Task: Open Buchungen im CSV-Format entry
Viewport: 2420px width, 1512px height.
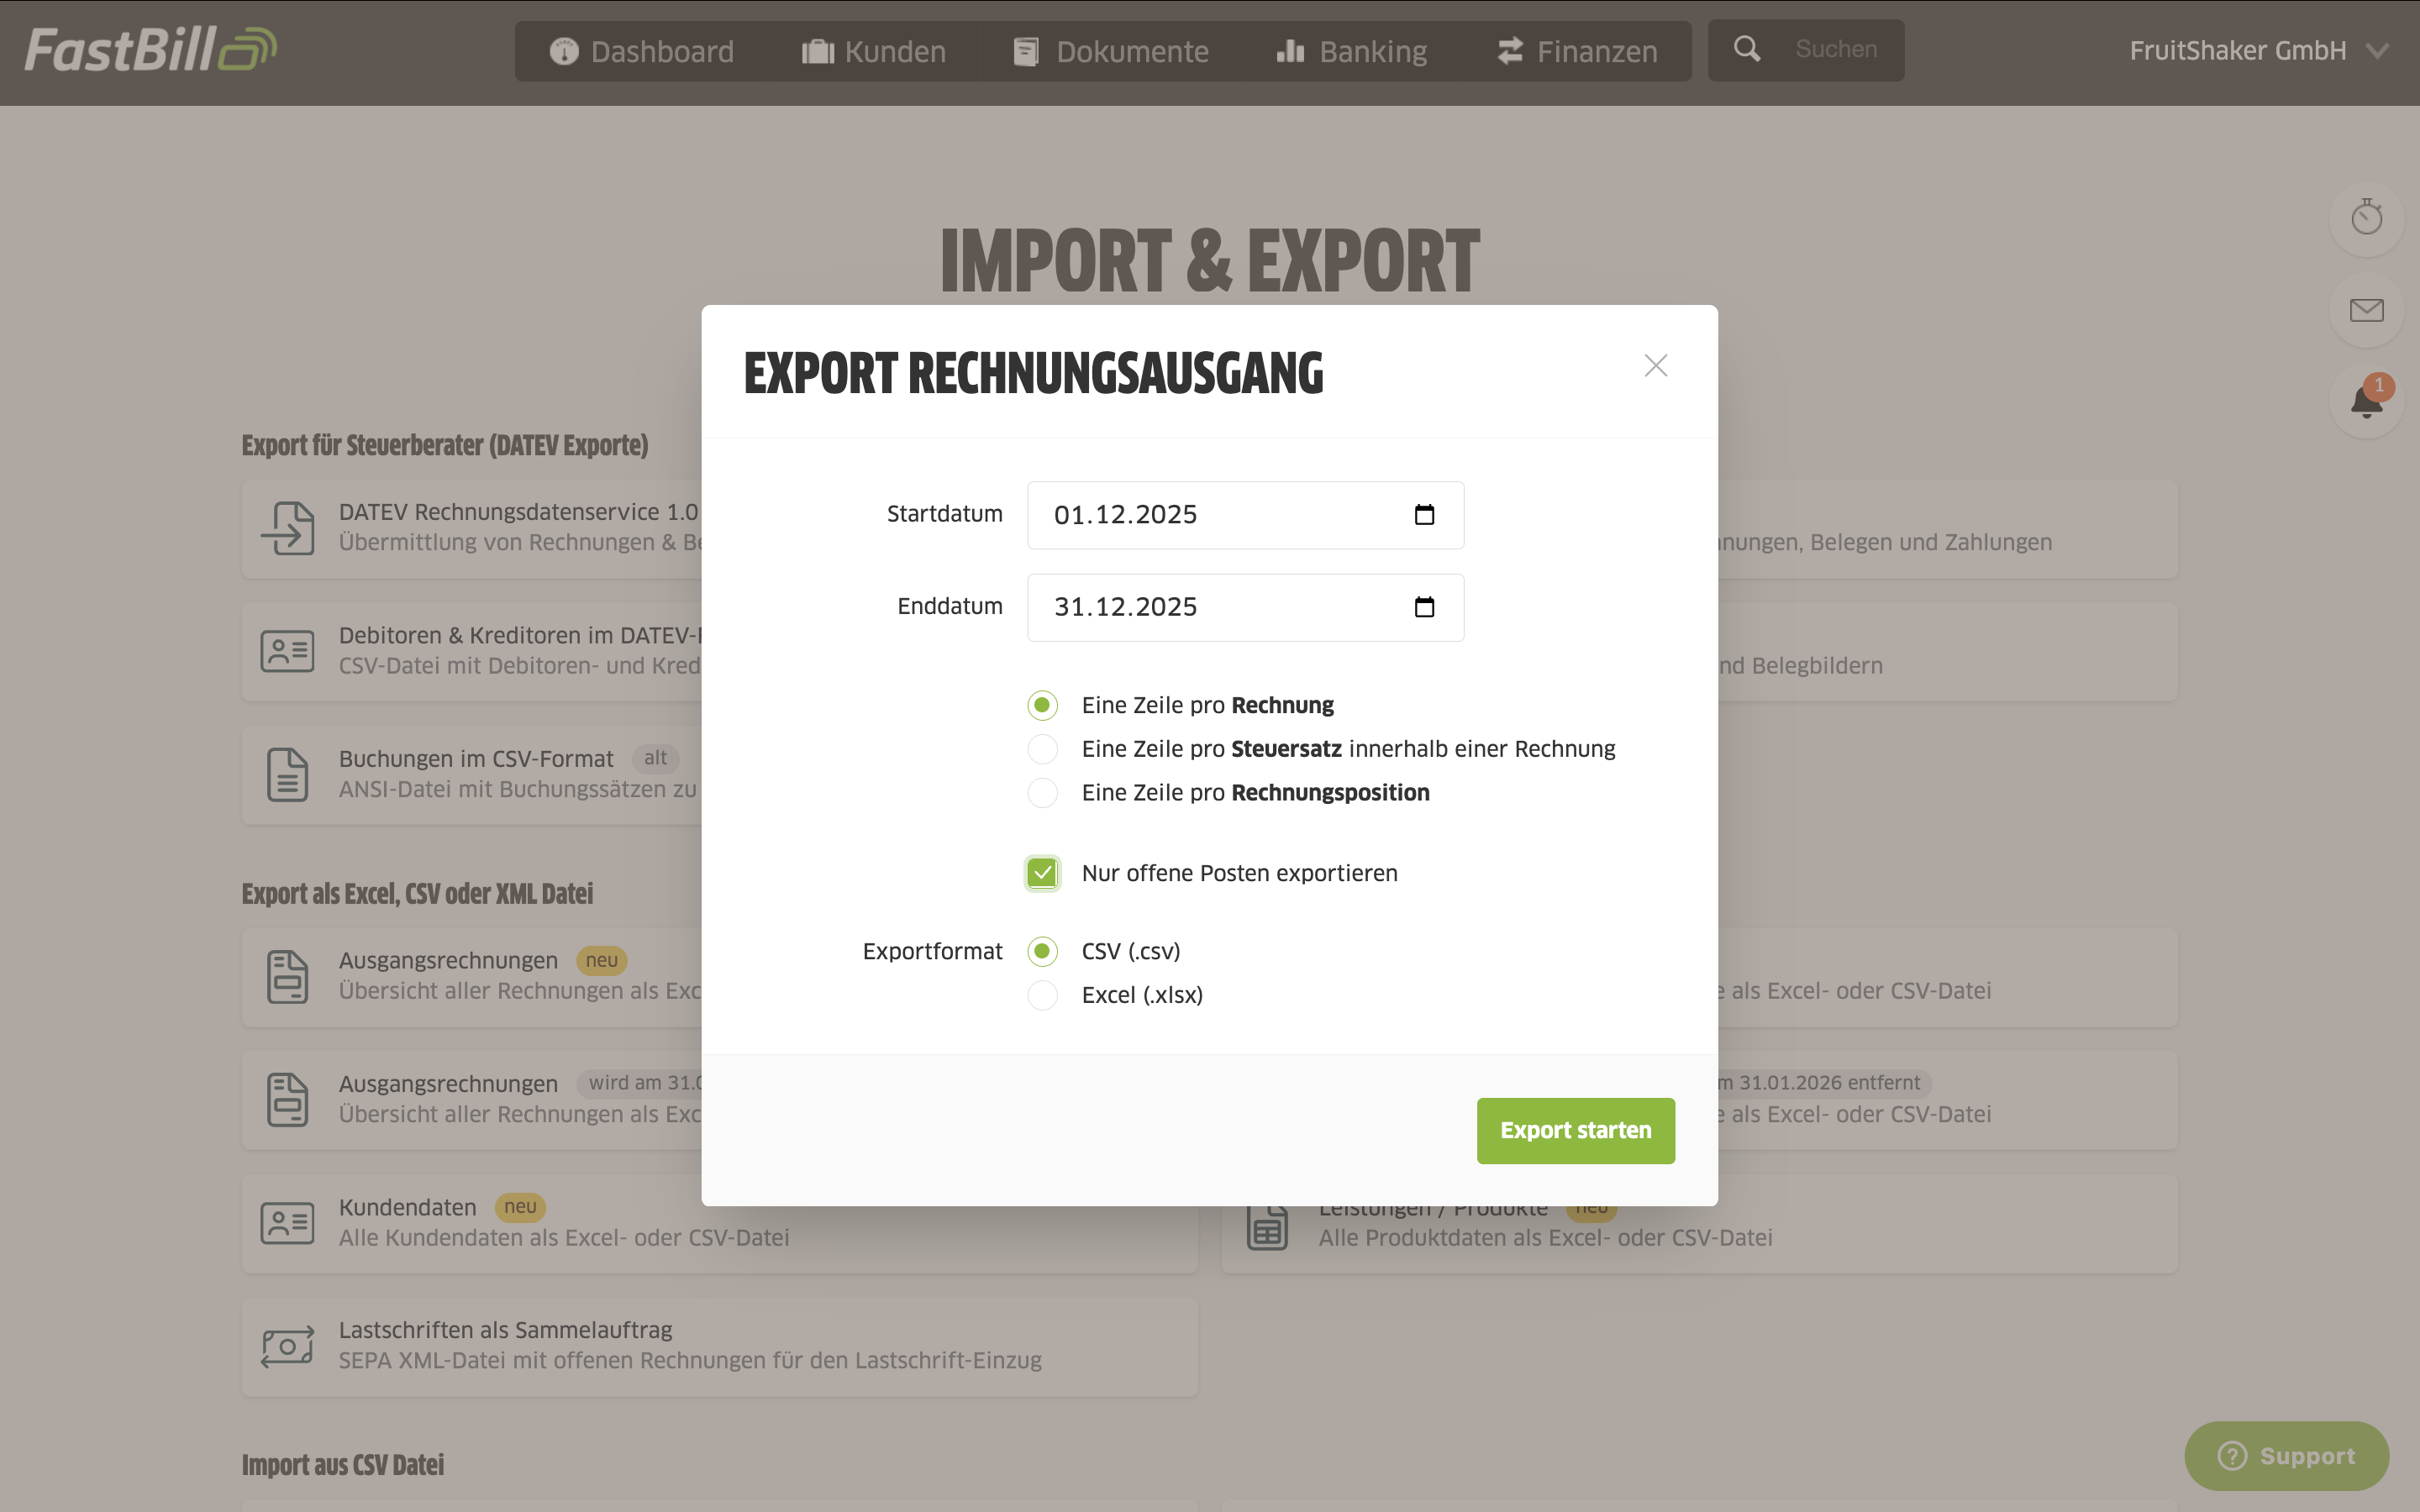Action: (471, 775)
